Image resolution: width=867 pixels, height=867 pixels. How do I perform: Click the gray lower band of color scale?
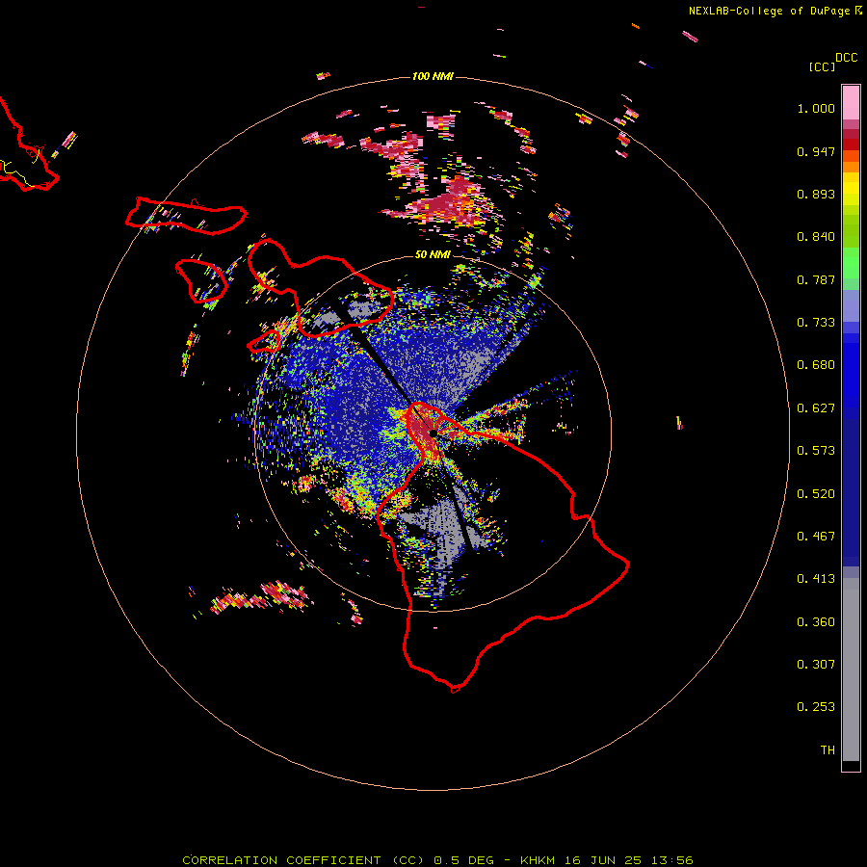[x=851, y=670]
